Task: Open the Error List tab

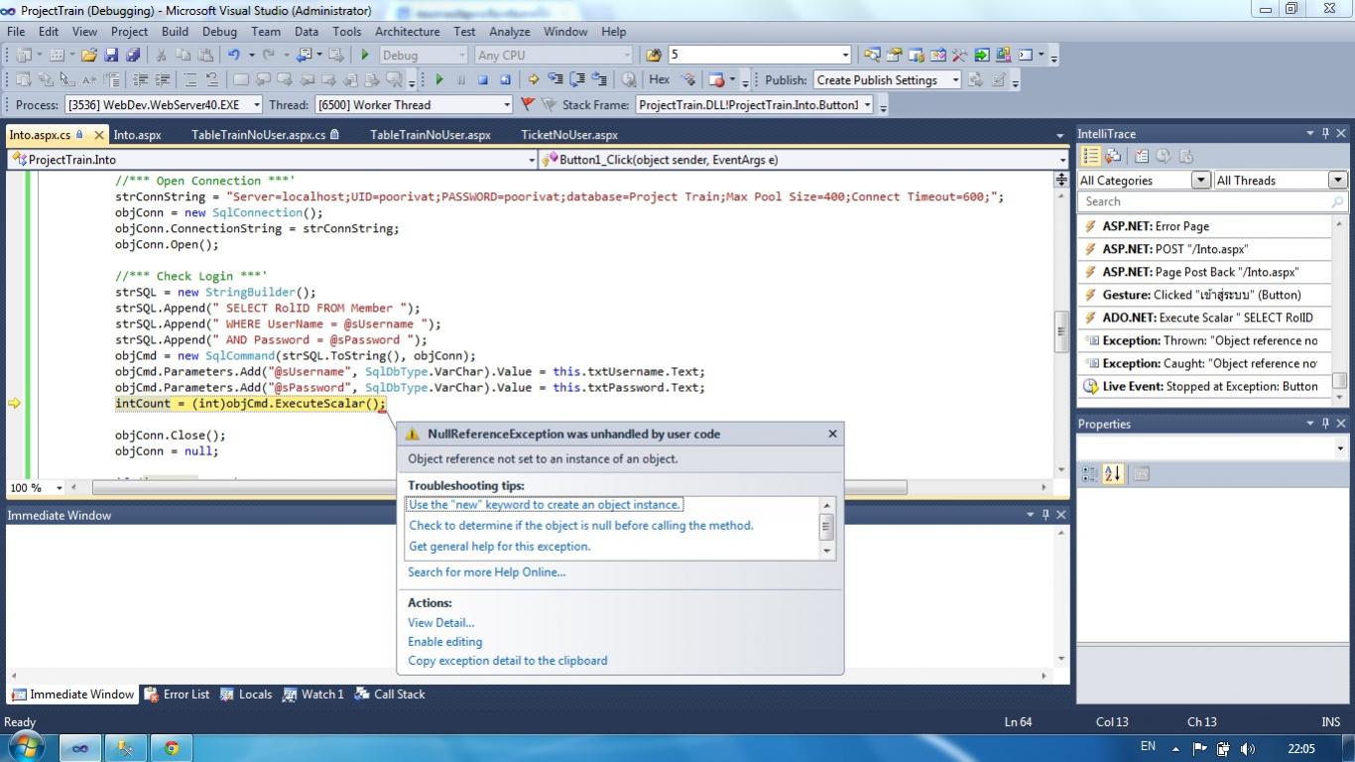Action: click(x=178, y=695)
